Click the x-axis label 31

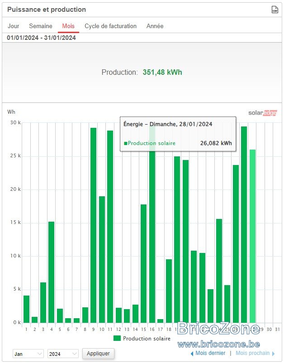click(277, 329)
